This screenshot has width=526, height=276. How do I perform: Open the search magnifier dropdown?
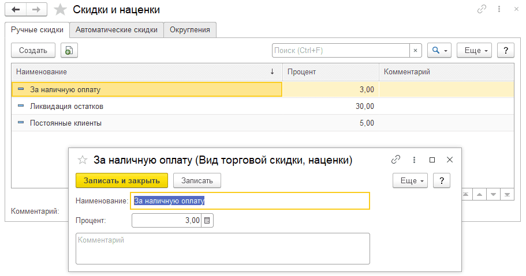tap(439, 50)
